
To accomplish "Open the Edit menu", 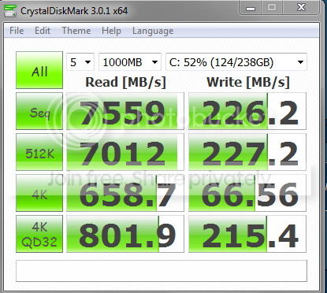I will [x=43, y=31].
